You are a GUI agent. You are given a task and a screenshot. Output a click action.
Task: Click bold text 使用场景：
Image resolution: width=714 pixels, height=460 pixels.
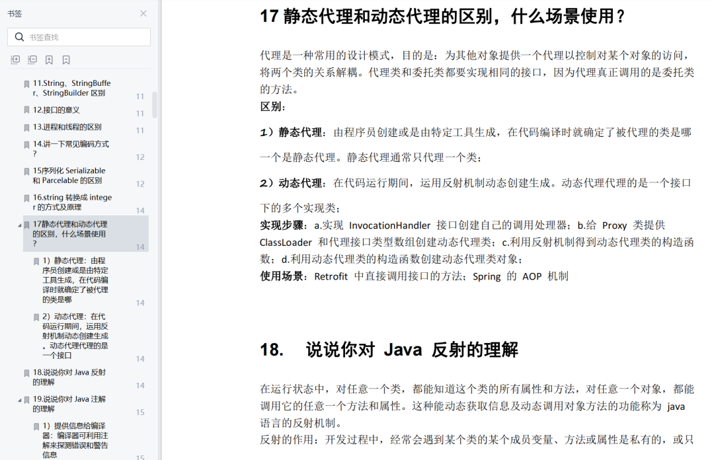286,276
